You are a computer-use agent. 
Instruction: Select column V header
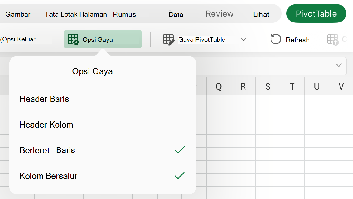tap(341, 86)
